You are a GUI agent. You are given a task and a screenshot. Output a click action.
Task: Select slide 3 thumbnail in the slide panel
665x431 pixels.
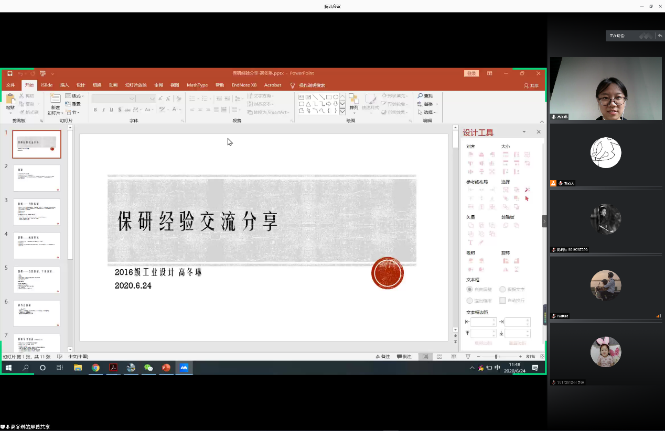click(36, 212)
